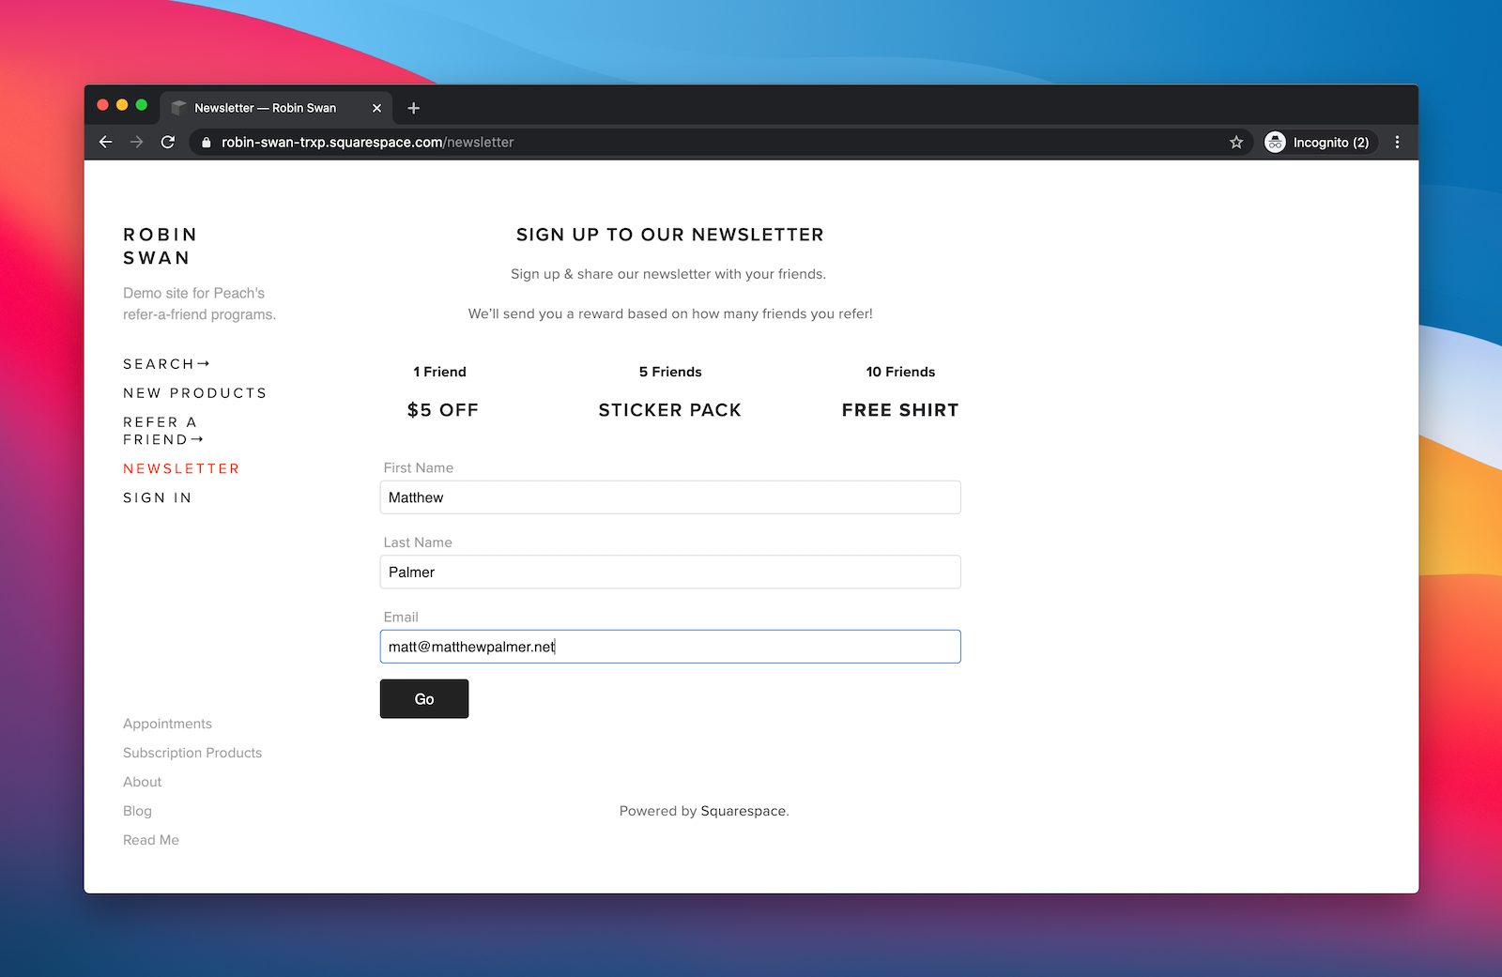Click the "STICKER PACK" reward text
The height and width of the screenshot is (977, 1502).
[670, 410]
